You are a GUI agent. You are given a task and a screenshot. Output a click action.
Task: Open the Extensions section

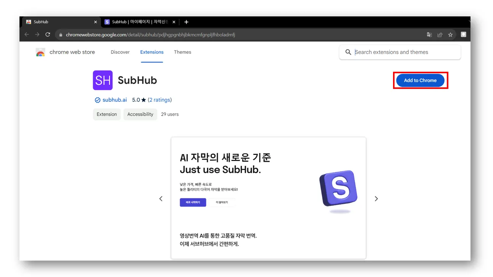point(152,52)
